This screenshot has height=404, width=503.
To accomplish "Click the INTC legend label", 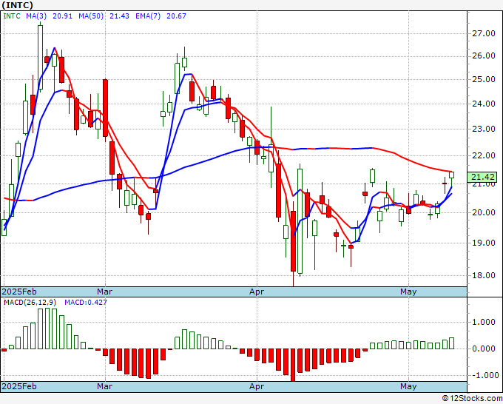I will [x=12, y=16].
